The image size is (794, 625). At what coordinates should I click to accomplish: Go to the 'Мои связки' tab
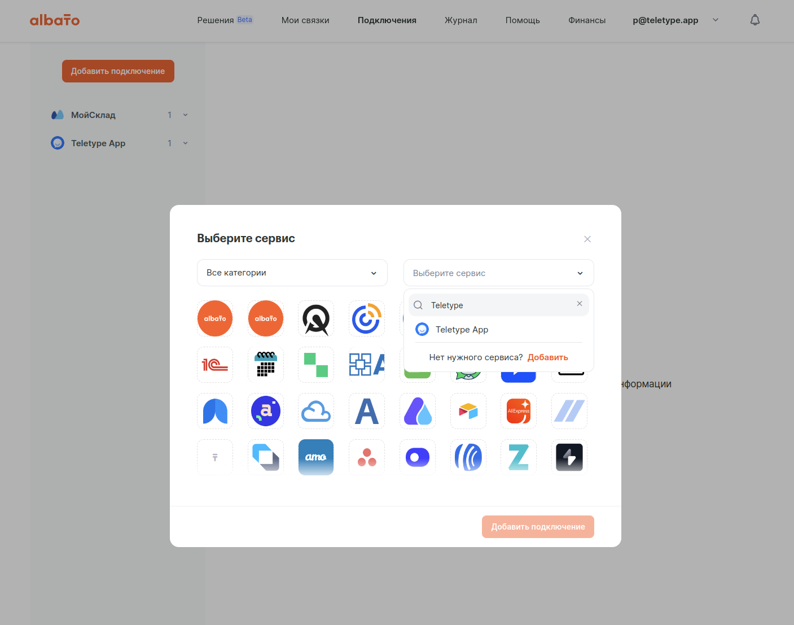point(305,20)
